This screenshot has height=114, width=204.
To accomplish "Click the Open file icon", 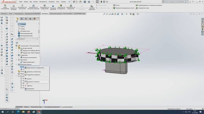I will 81,2.
